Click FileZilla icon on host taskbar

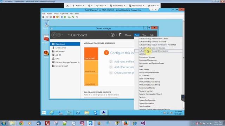click(47, 123)
